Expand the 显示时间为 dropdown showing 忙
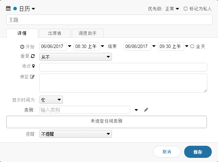 51,100
